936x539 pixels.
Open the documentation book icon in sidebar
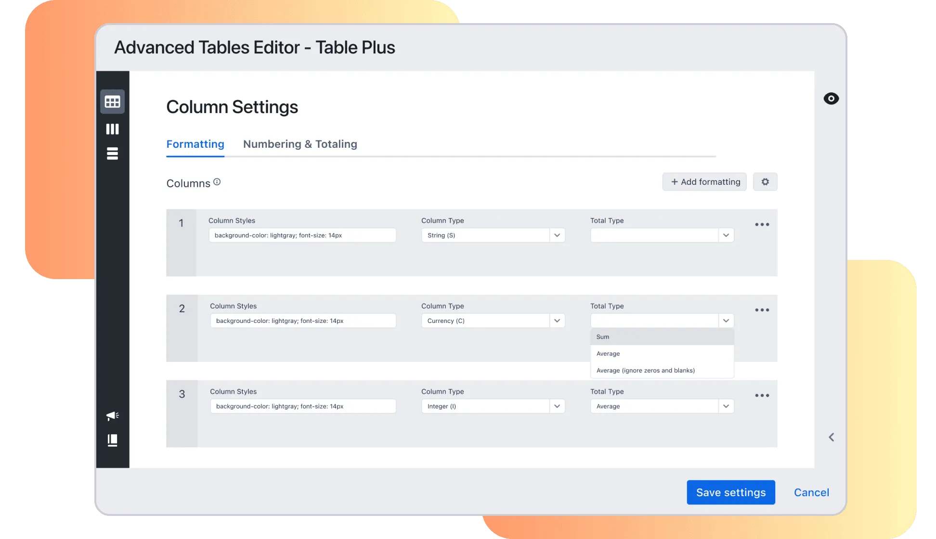(112, 440)
